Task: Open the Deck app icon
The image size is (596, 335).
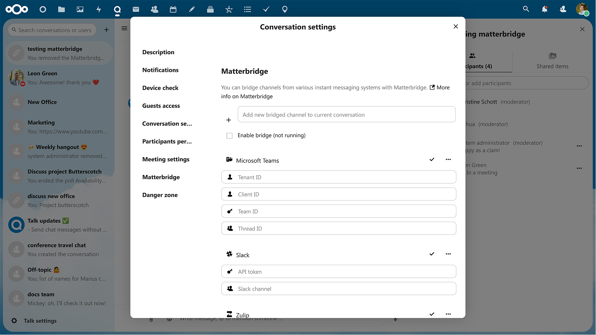Action: 210,9
